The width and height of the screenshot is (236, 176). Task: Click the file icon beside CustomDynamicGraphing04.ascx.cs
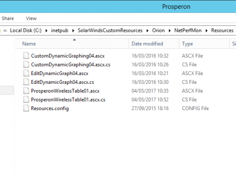coord(26,65)
